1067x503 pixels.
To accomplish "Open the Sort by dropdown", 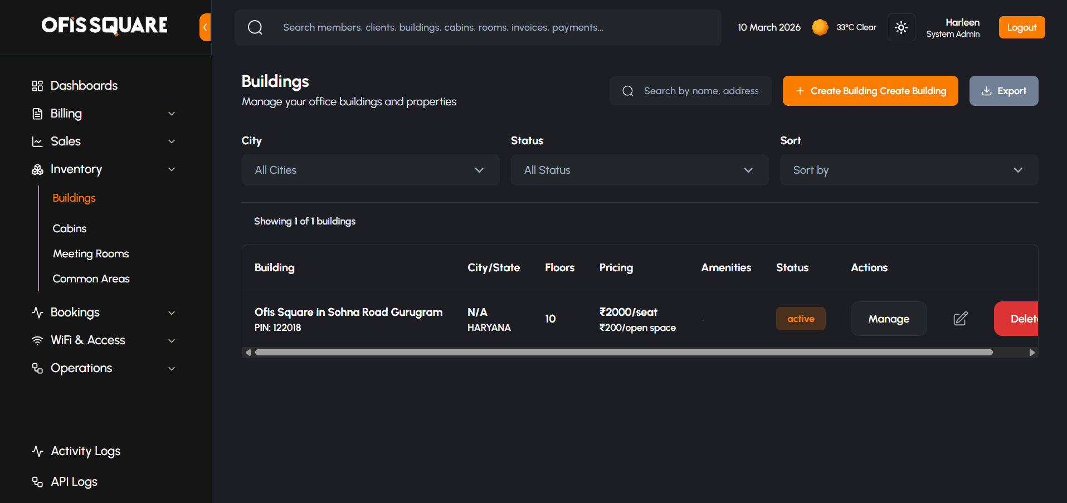I will [x=908, y=170].
